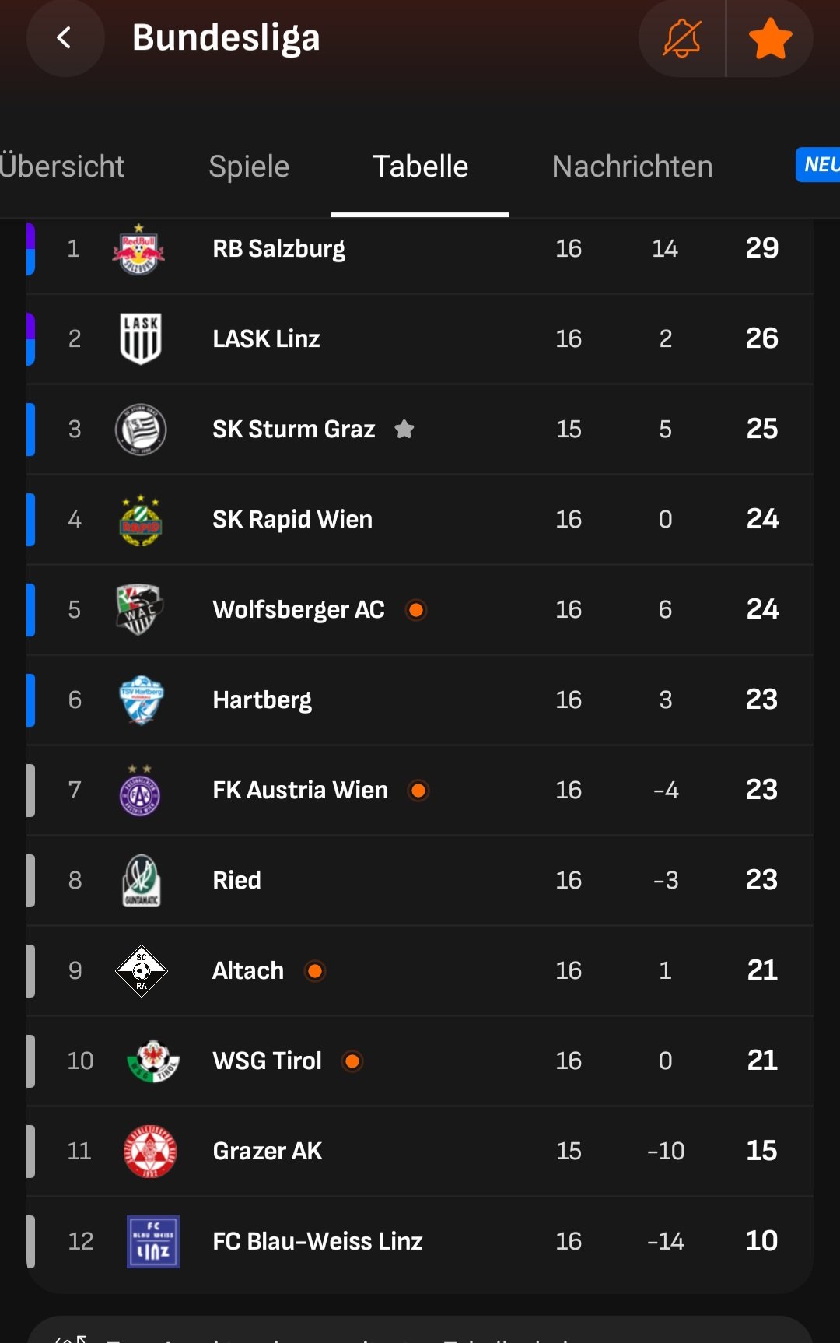This screenshot has width=840, height=1343.
Task: Click the live indicator next to Wolfsberger AC
Action: pyautogui.click(x=416, y=610)
